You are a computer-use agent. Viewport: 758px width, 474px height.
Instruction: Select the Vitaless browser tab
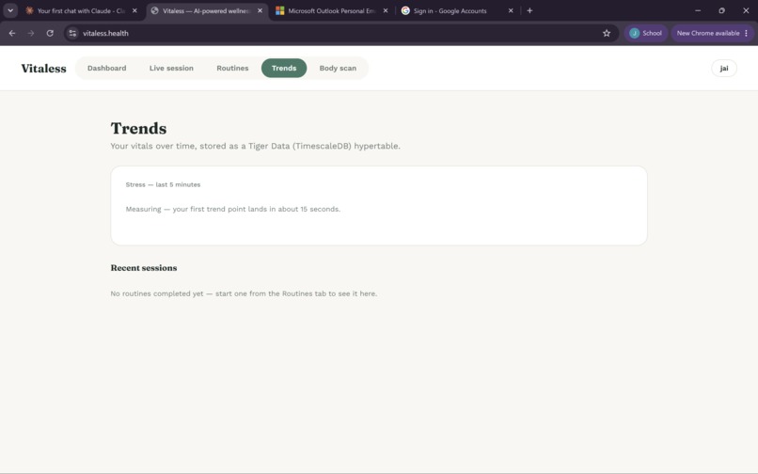(x=206, y=10)
